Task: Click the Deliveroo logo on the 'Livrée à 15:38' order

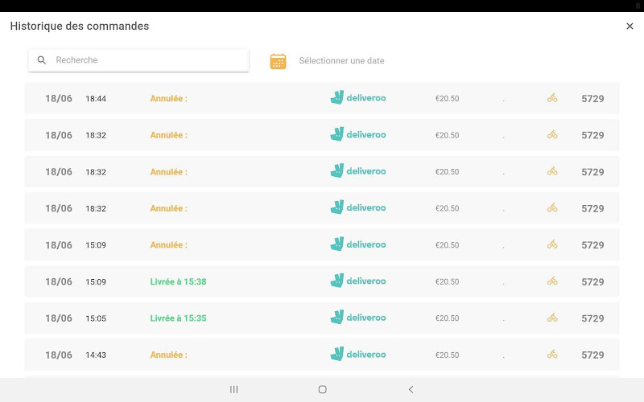Action: pyautogui.click(x=358, y=281)
